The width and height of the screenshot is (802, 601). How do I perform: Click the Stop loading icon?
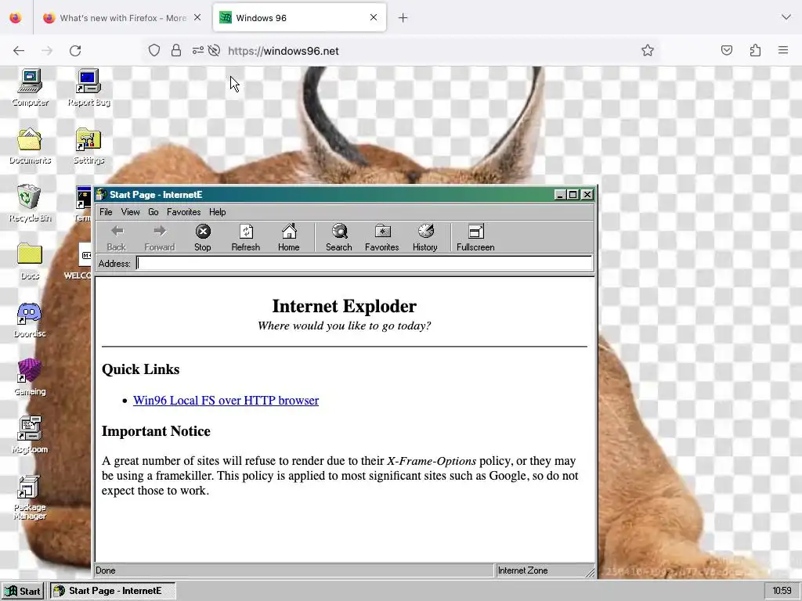tap(203, 238)
